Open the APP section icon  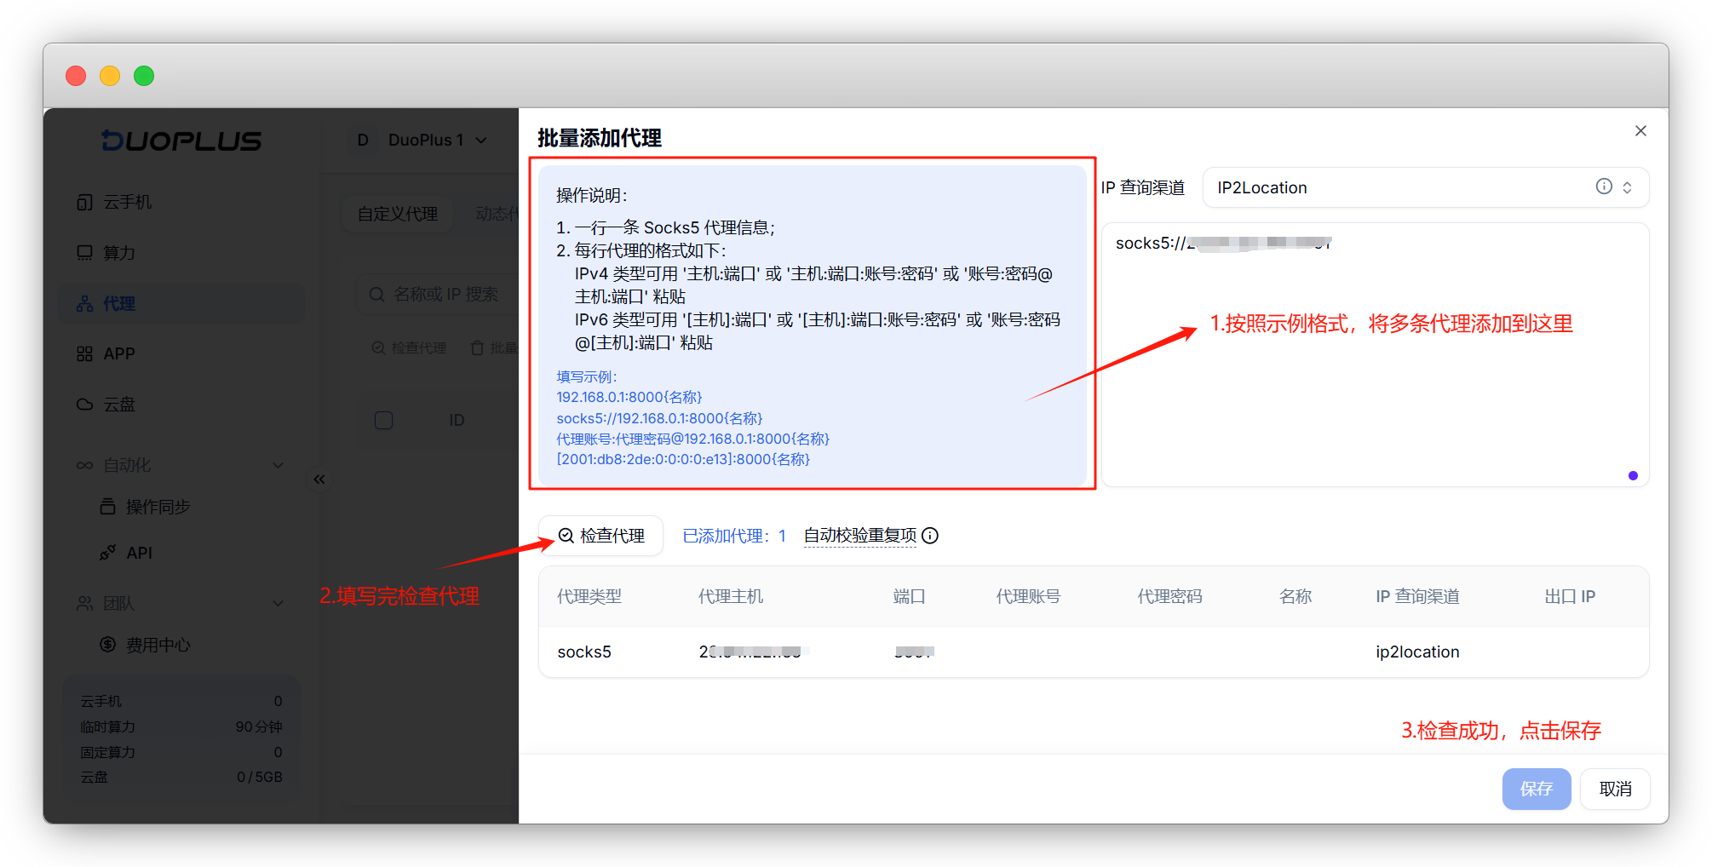pyautogui.click(x=84, y=353)
